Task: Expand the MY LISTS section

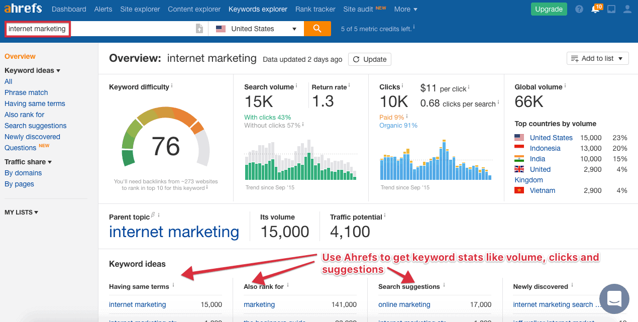Action: [21, 212]
